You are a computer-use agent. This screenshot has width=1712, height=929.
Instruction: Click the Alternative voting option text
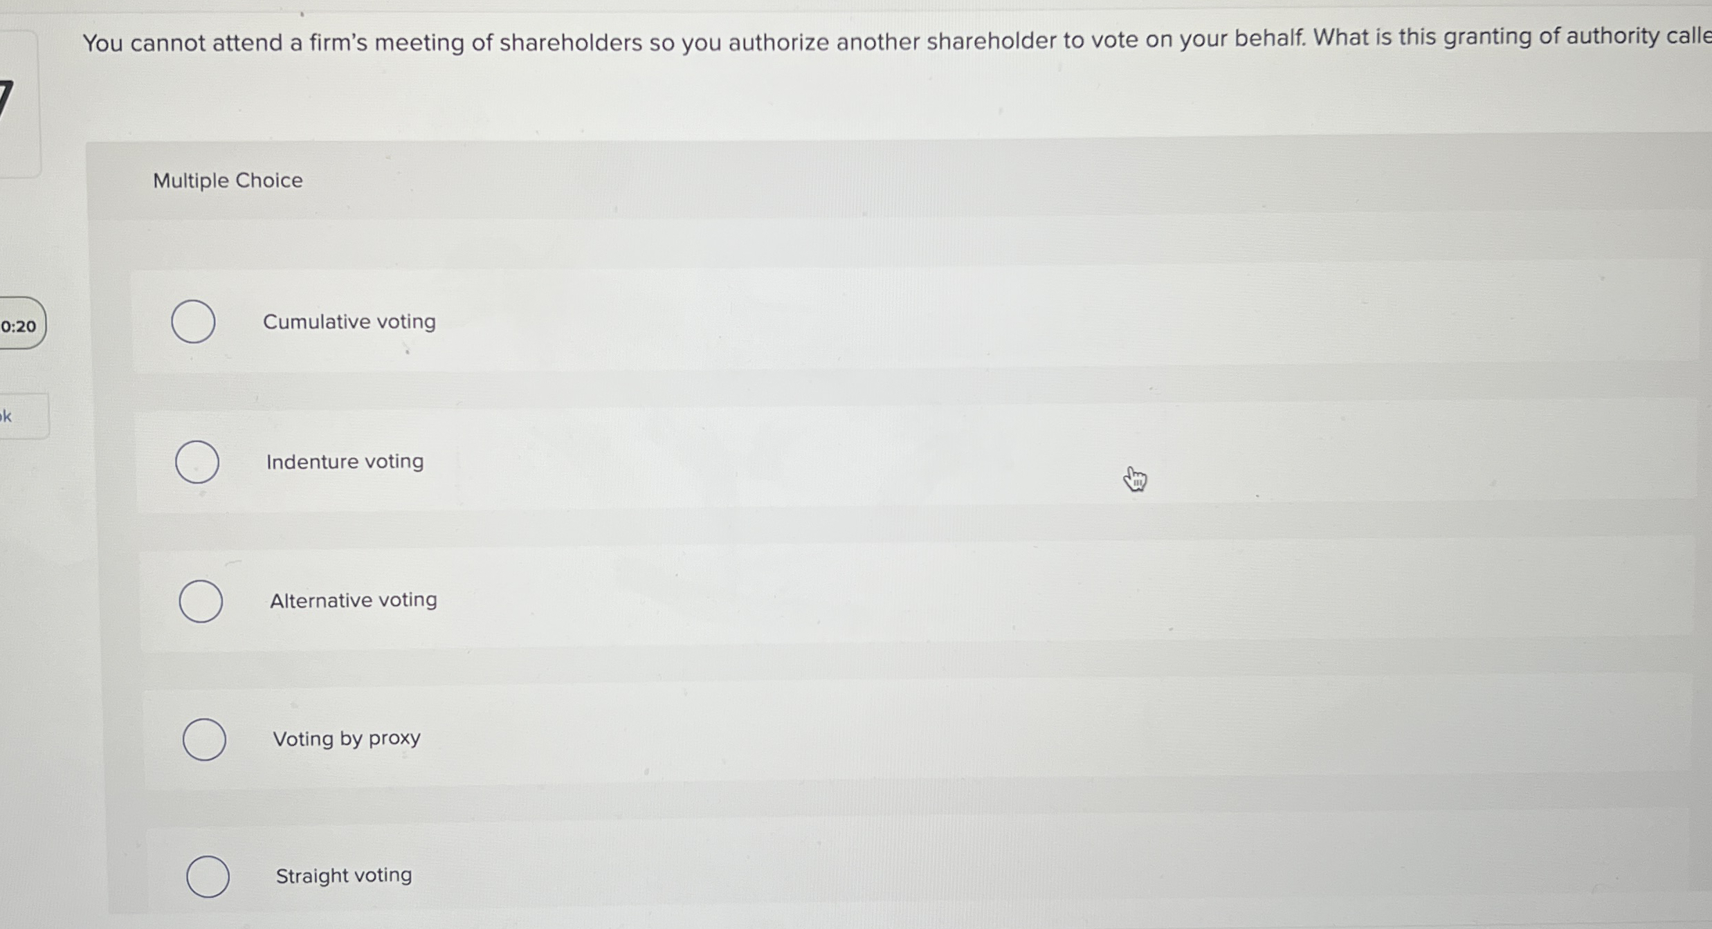[x=352, y=600]
